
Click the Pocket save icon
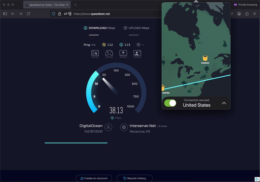pos(232,14)
